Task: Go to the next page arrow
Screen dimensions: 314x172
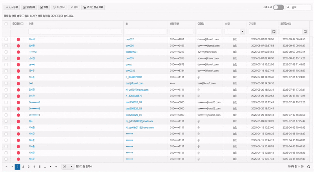Action: pos(51,167)
